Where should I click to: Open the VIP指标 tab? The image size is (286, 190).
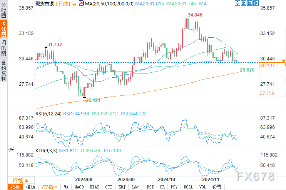point(49,187)
